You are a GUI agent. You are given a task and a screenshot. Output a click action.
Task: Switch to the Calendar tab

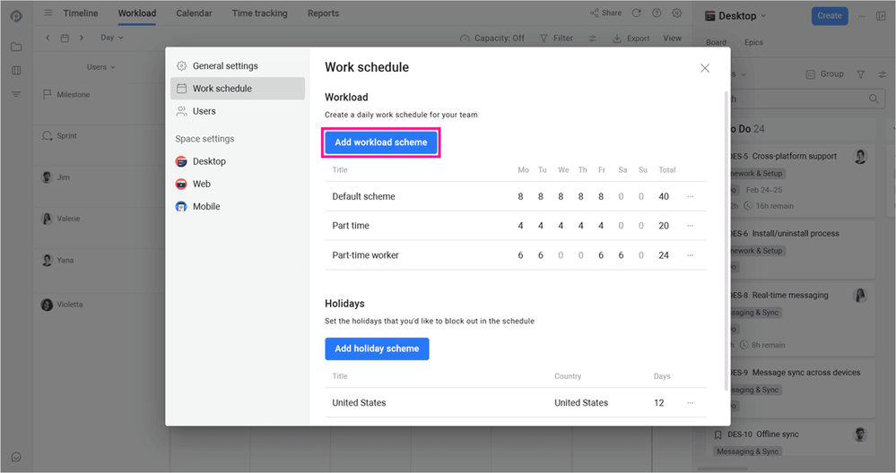coord(194,13)
